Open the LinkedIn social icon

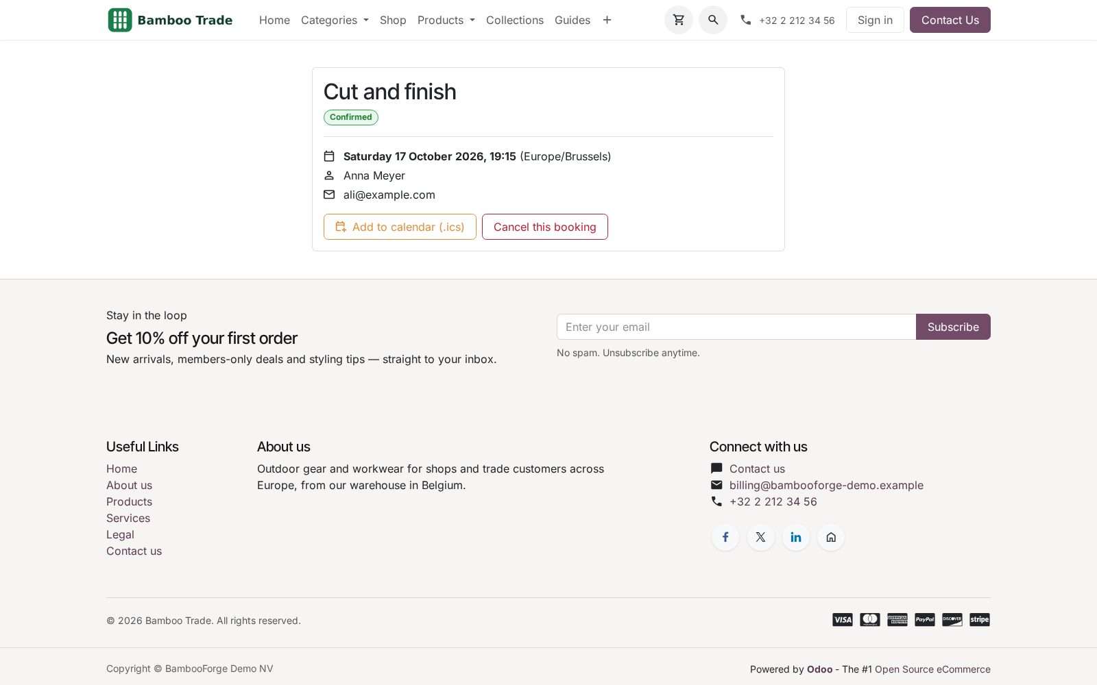(x=796, y=537)
